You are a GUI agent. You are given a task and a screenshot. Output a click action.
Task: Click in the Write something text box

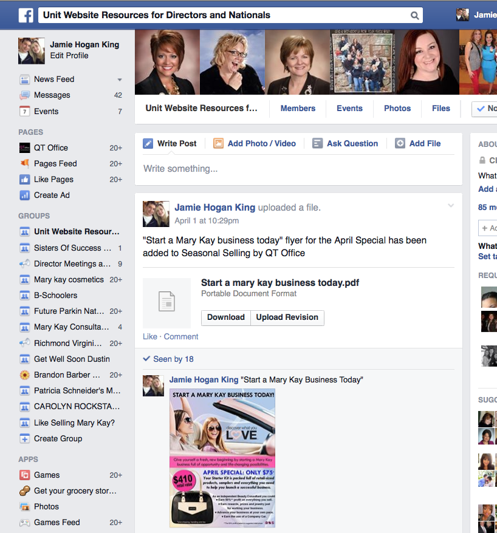tap(298, 169)
